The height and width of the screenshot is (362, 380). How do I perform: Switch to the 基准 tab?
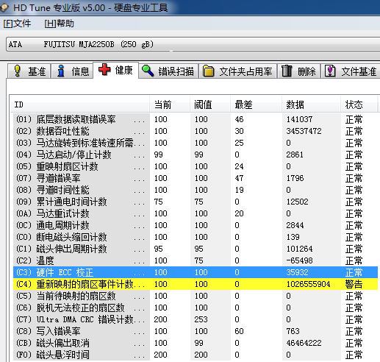29,71
